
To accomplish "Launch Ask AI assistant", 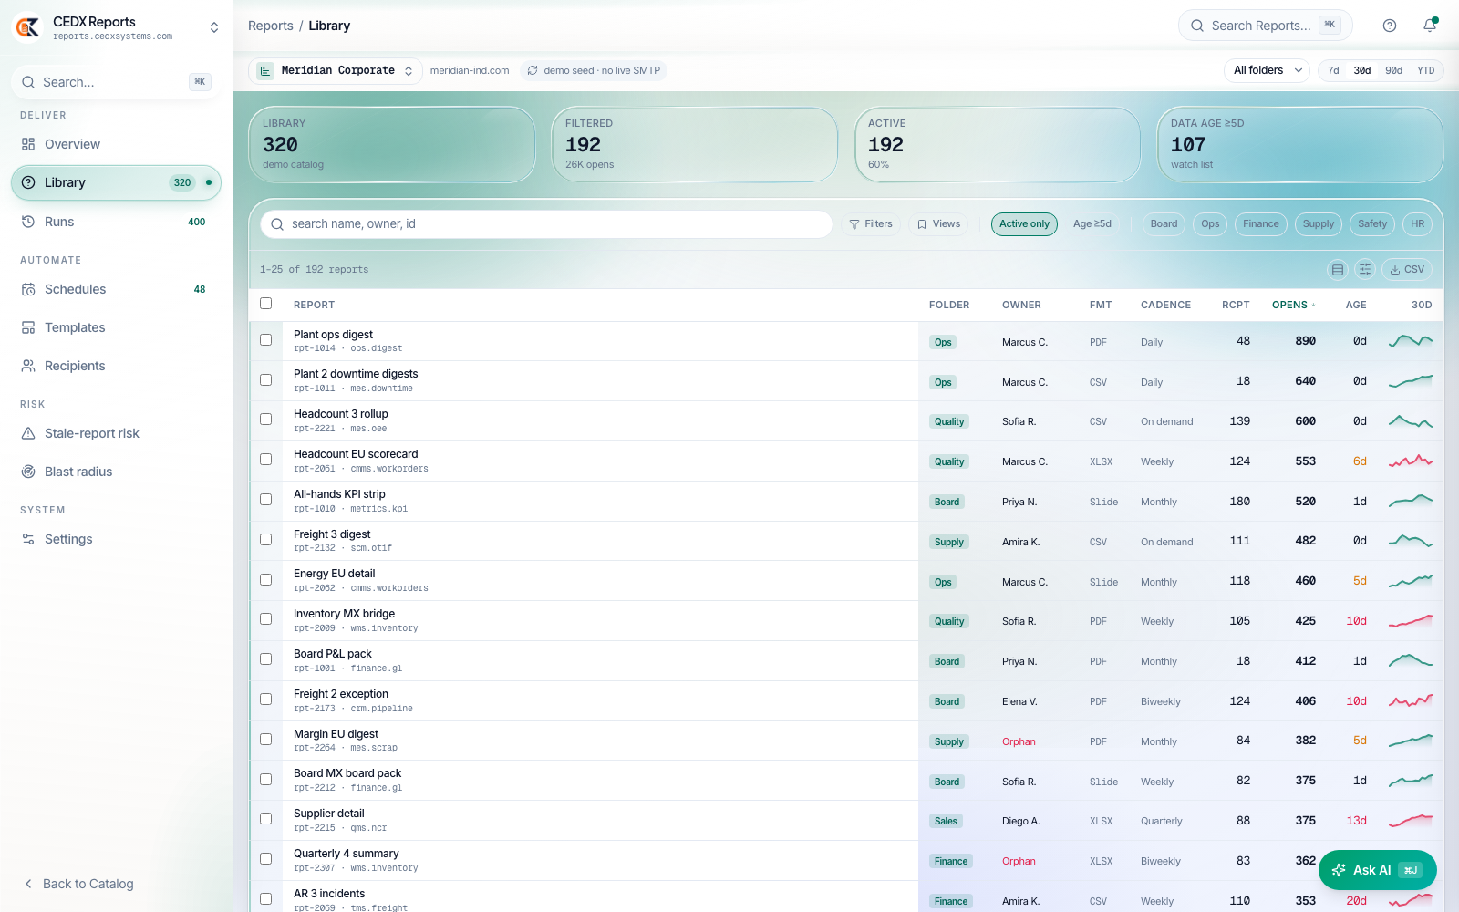I will click(x=1377, y=870).
